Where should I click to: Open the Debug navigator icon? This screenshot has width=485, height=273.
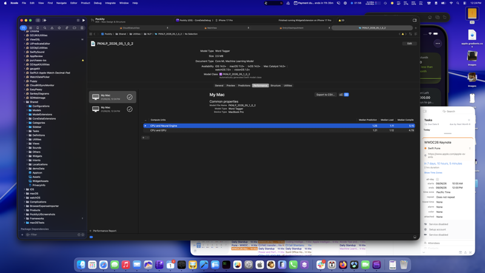(x=67, y=28)
